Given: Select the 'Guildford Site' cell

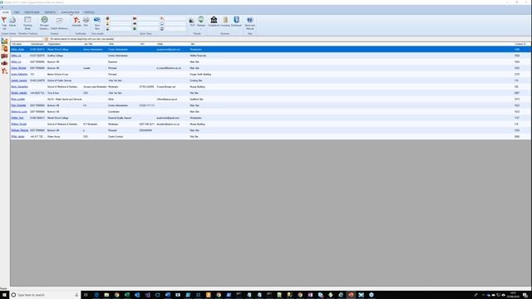Looking at the screenshot, I should tap(196, 100).
